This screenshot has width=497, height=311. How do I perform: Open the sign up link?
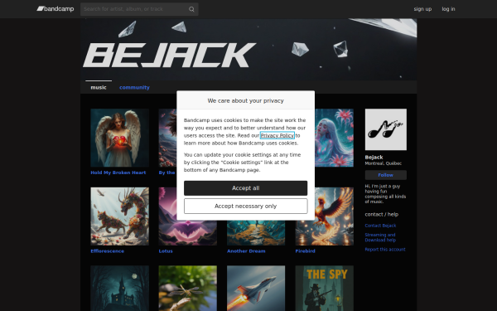click(422, 9)
